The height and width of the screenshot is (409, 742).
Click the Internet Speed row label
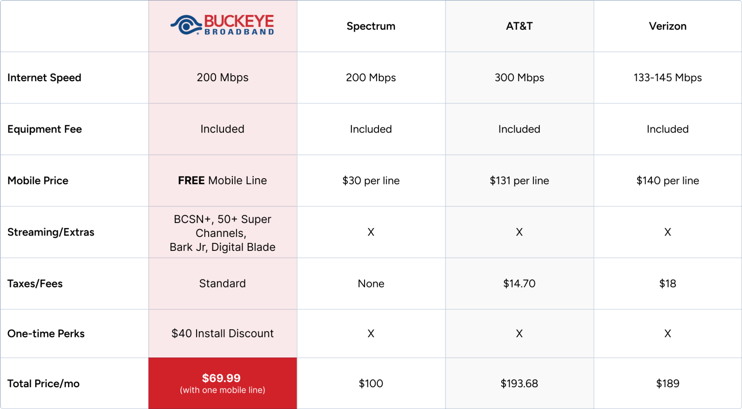click(45, 78)
